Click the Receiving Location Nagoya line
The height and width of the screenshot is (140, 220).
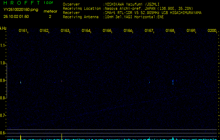tap(128, 8)
